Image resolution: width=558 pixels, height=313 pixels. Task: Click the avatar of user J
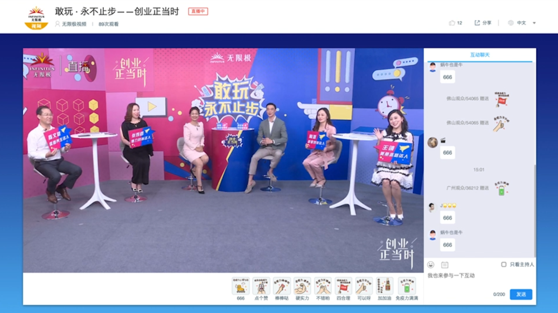point(432,207)
